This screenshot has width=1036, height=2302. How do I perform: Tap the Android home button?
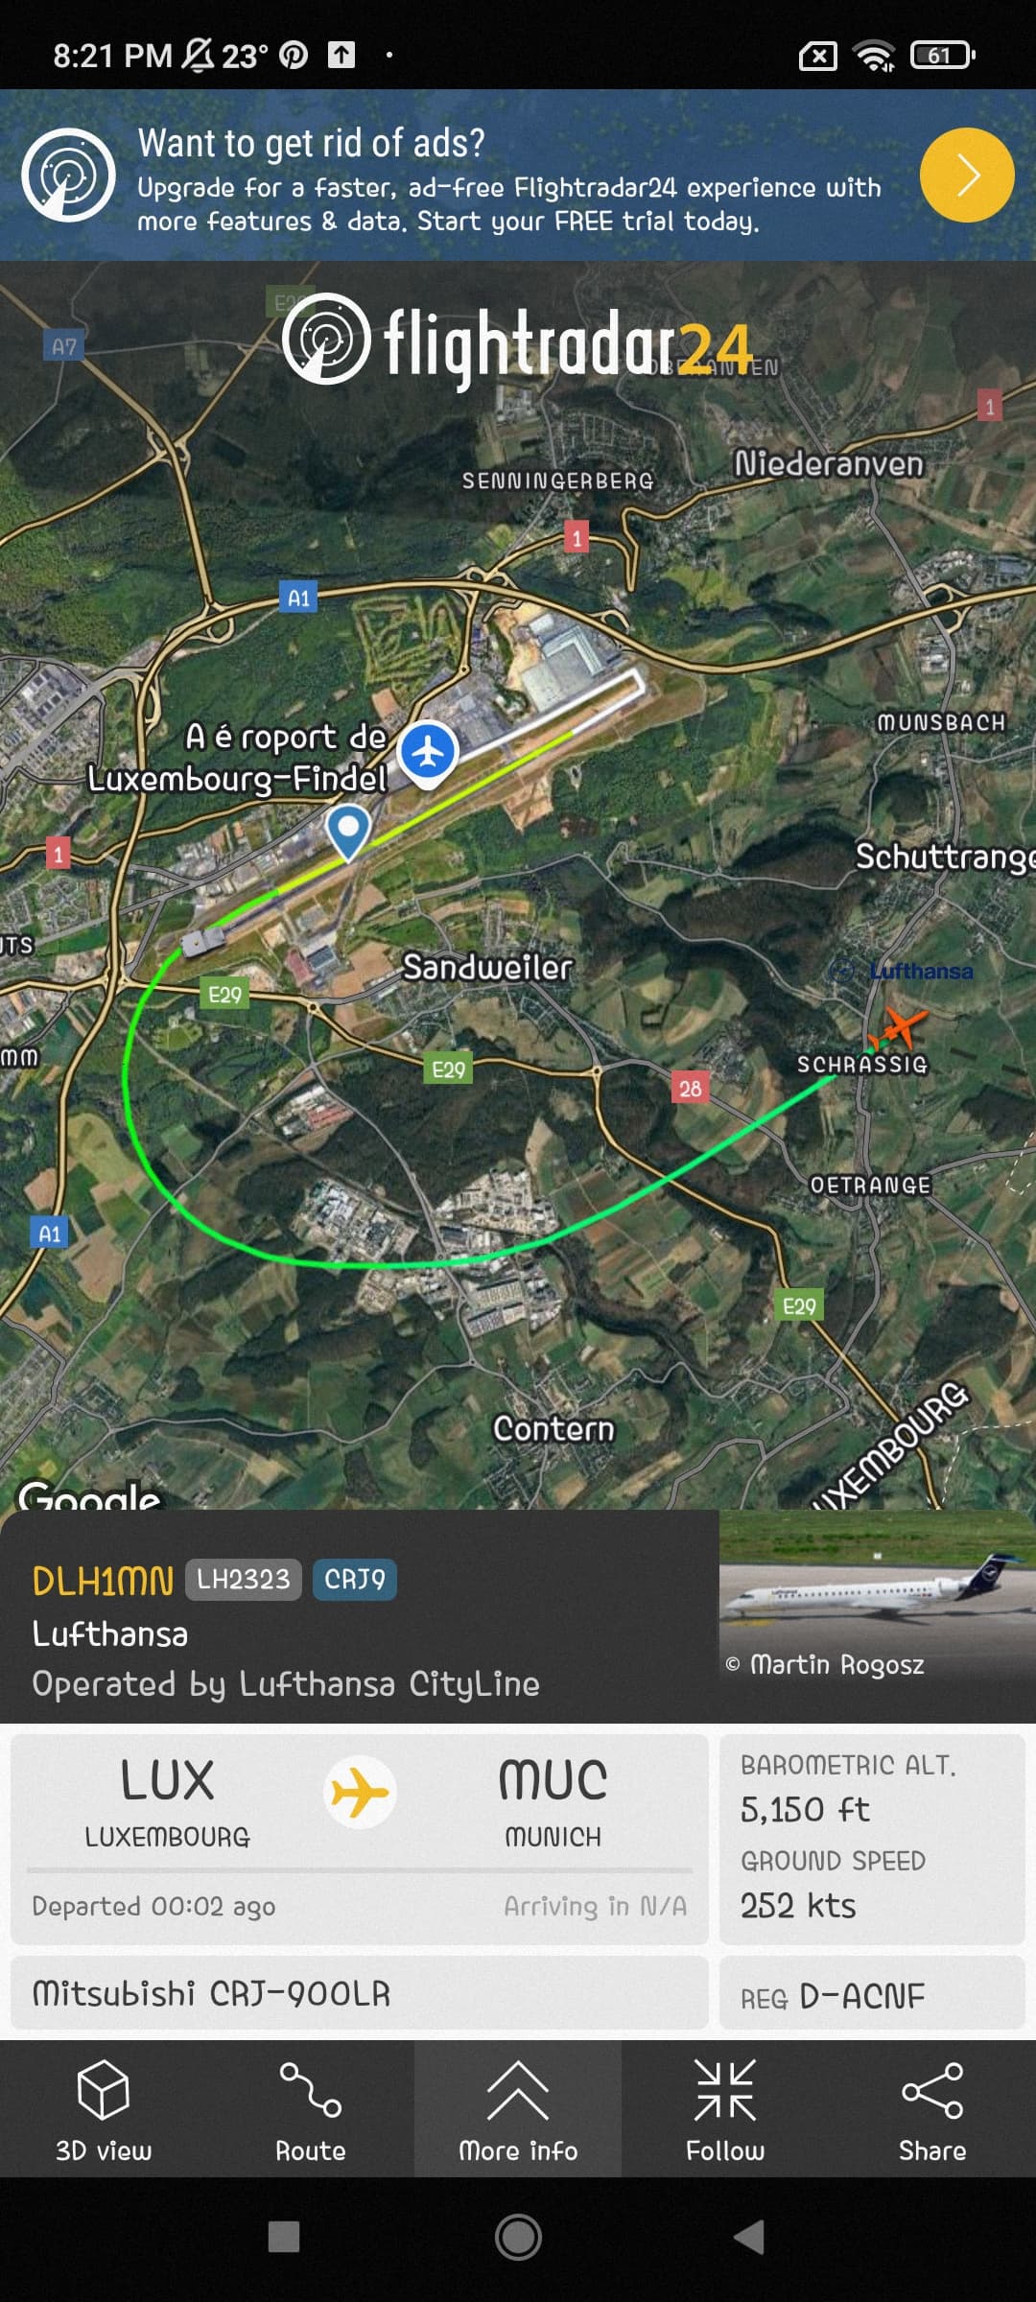tap(518, 2238)
